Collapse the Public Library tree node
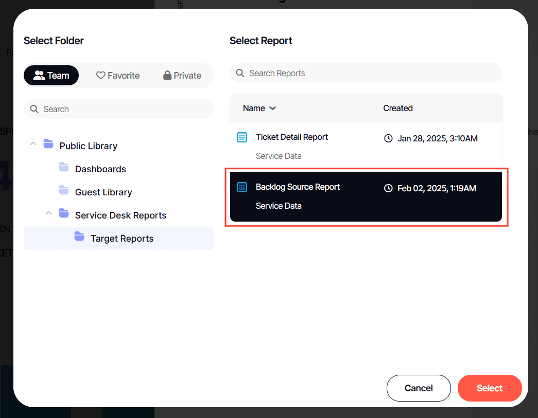 coord(33,144)
